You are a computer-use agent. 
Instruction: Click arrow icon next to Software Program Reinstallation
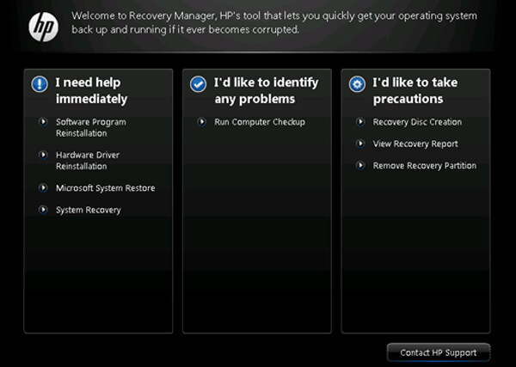pyautogui.click(x=43, y=122)
